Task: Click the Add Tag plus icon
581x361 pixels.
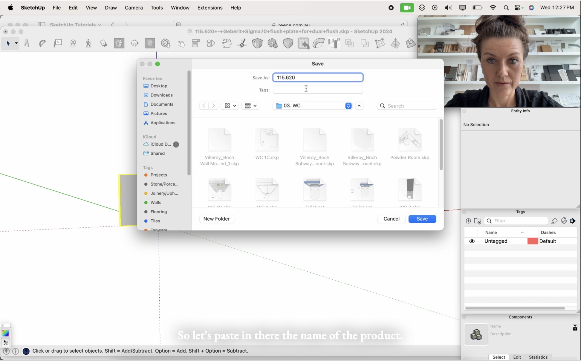Action: pyautogui.click(x=468, y=221)
